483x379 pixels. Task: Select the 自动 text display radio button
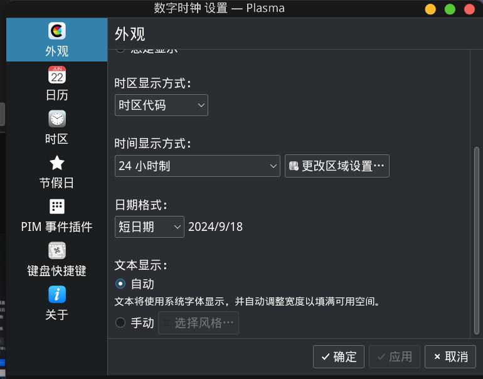coord(120,284)
